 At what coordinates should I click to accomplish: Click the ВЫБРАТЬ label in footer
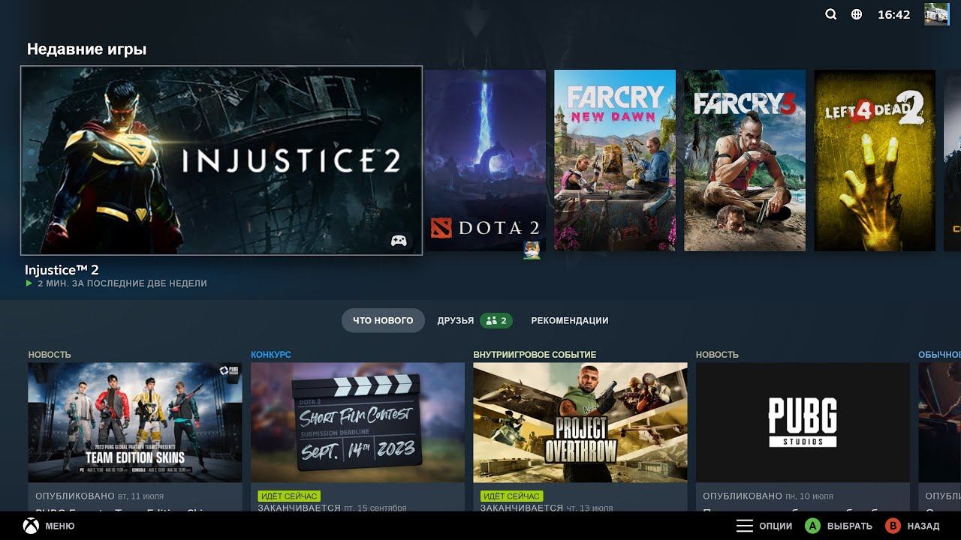pyautogui.click(x=850, y=526)
